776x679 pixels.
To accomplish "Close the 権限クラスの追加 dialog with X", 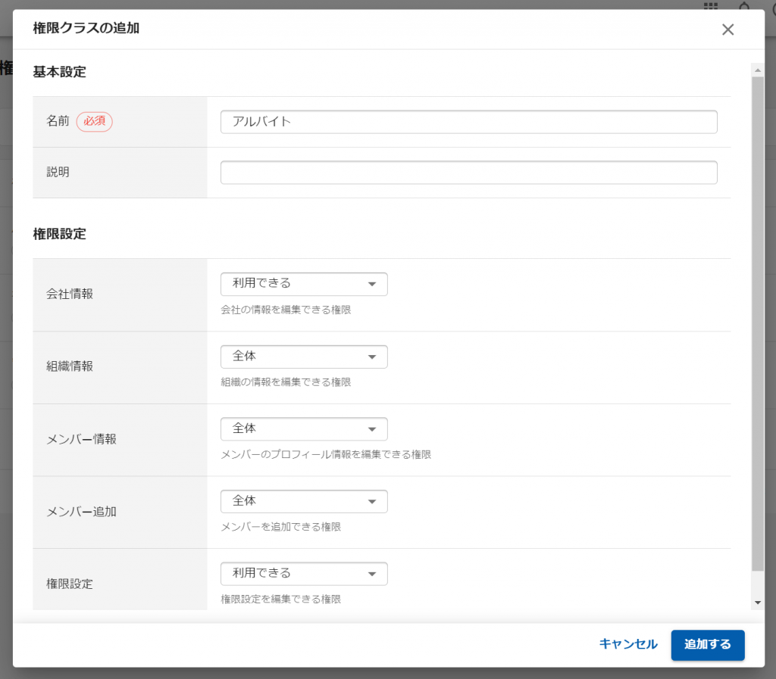I will [727, 30].
